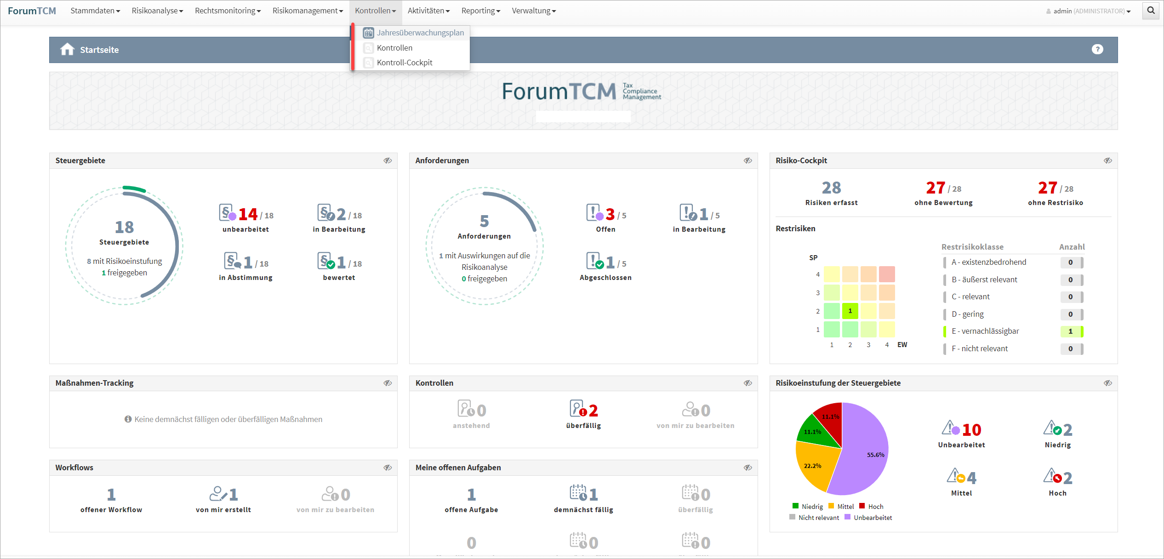Click the überfällig Kontrollen icon

coord(578,409)
